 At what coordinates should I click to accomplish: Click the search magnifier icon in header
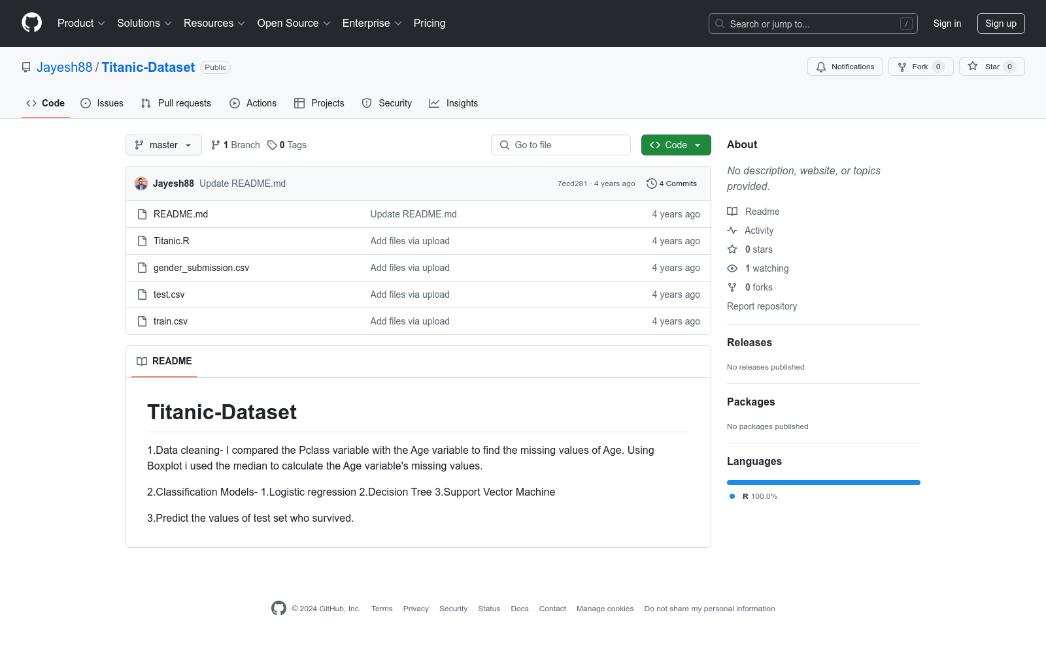(x=720, y=24)
